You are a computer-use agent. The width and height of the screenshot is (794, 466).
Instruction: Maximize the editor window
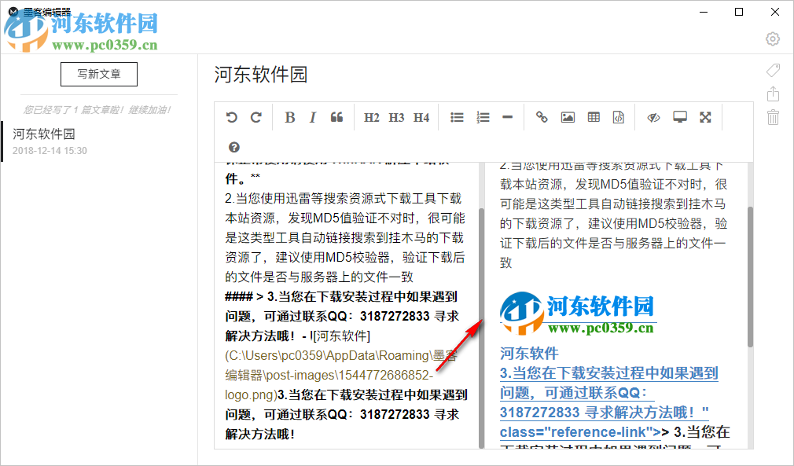coord(739,12)
